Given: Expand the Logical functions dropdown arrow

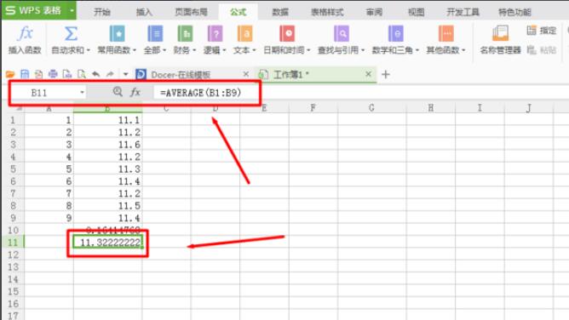Looking at the screenshot, I should click(x=224, y=50).
